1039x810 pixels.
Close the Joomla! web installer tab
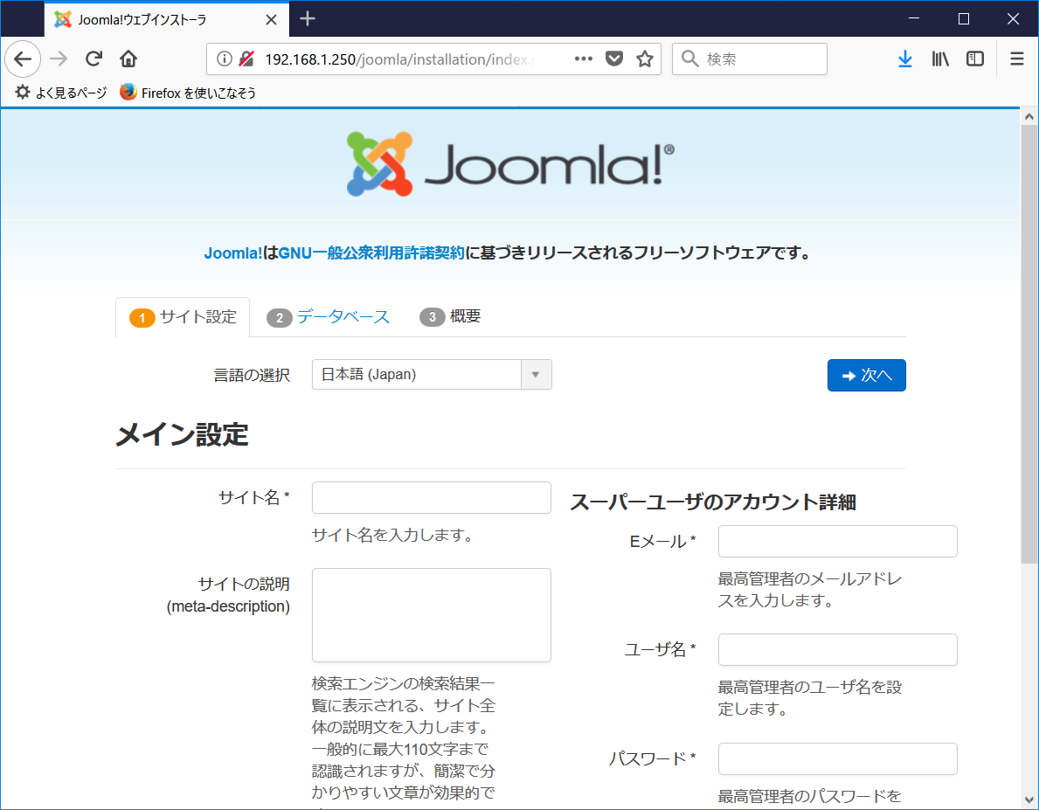tap(271, 20)
